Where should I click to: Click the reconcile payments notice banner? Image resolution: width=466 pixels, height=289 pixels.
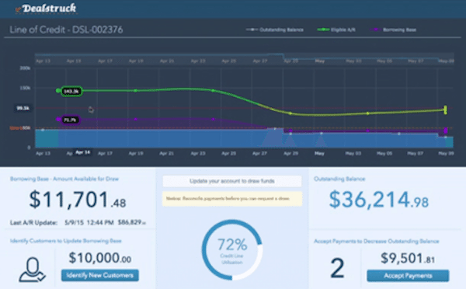pos(231,199)
